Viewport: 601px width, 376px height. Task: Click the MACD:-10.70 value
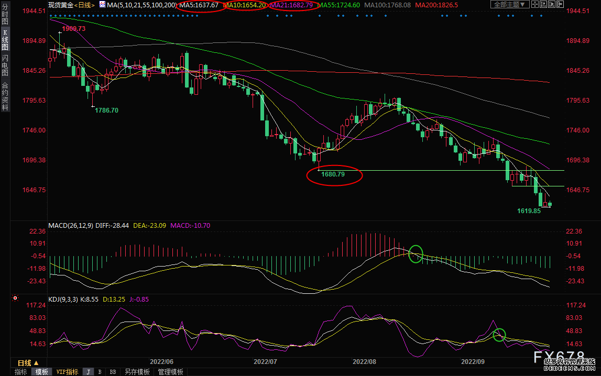click(190, 226)
